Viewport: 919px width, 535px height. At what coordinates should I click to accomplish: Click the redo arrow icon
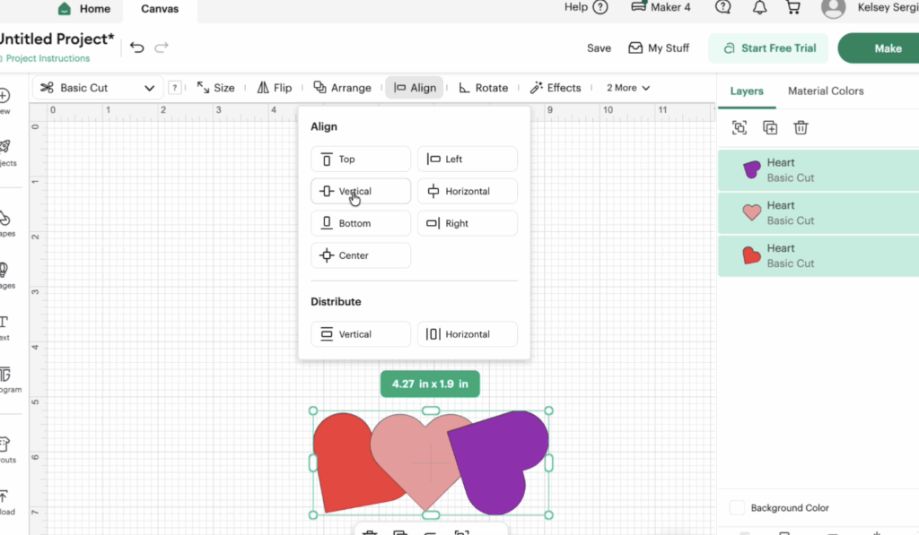click(x=162, y=47)
